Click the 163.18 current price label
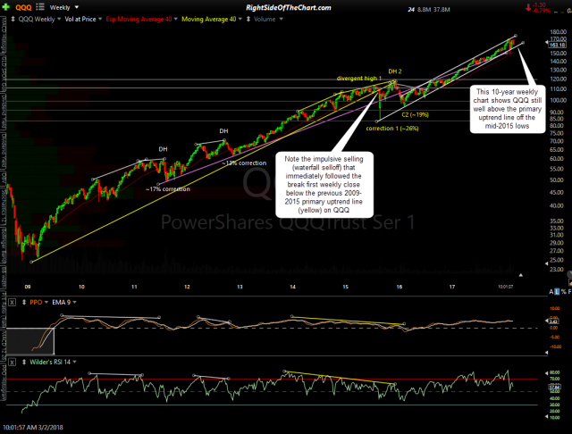Screen dimensions: 572x434 (557, 45)
